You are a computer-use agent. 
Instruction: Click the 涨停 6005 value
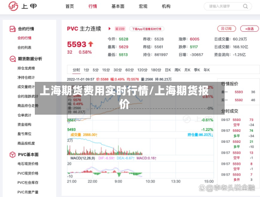(x=194, y=39)
